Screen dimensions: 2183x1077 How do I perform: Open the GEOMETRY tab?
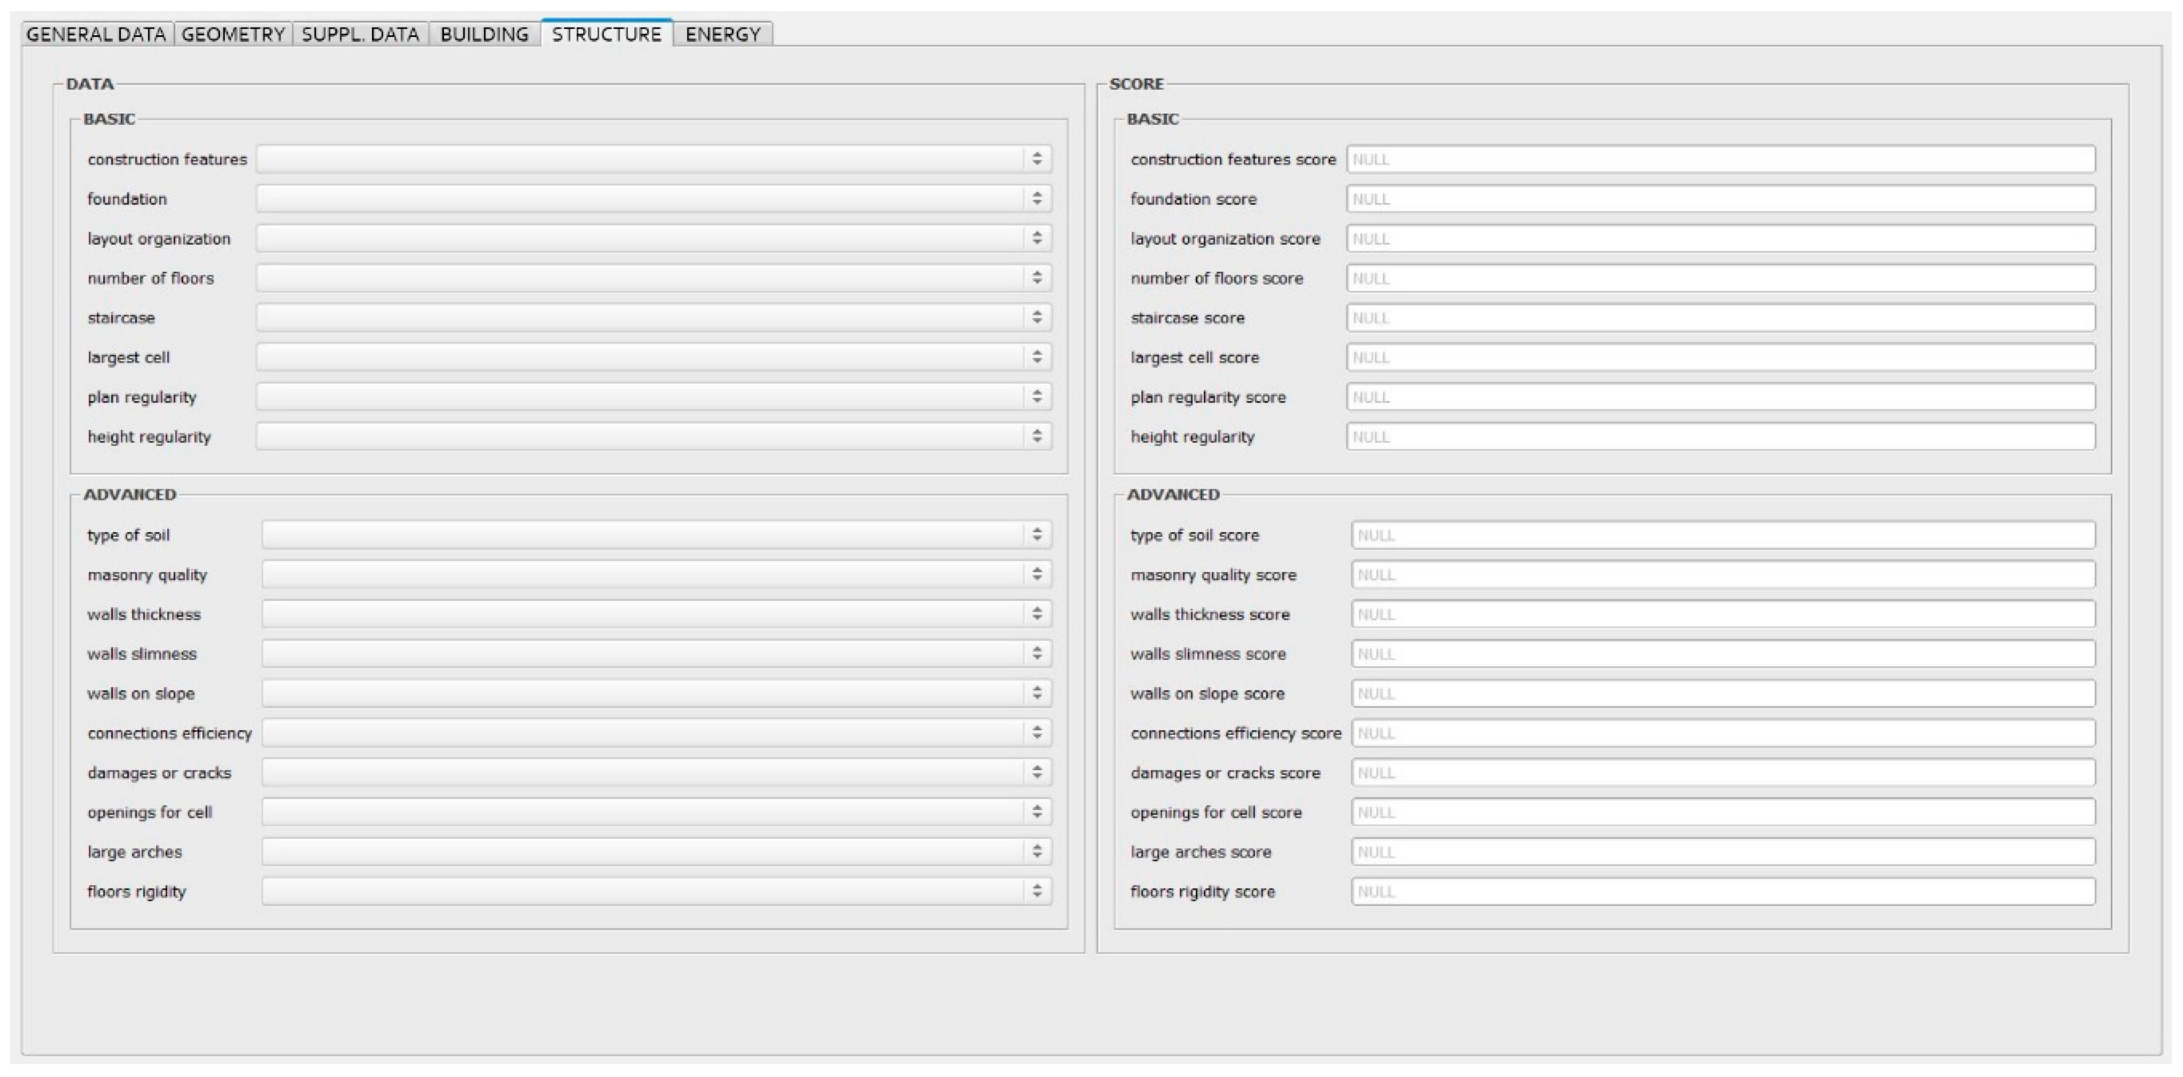pos(233,35)
